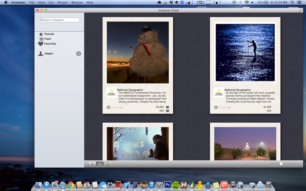Open the Apple menu

click(x=6, y=2)
